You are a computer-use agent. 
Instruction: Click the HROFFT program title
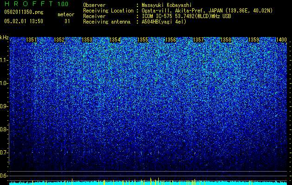[x=29, y=4]
